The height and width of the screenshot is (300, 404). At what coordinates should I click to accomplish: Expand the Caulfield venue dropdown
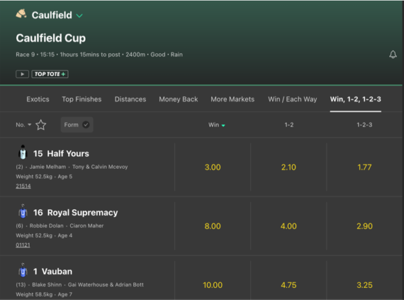pos(79,15)
